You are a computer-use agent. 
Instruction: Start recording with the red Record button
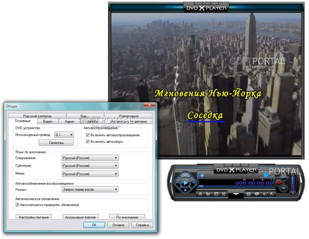(279, 183)
